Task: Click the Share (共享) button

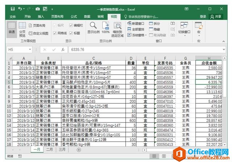Action: pos(216,17)
